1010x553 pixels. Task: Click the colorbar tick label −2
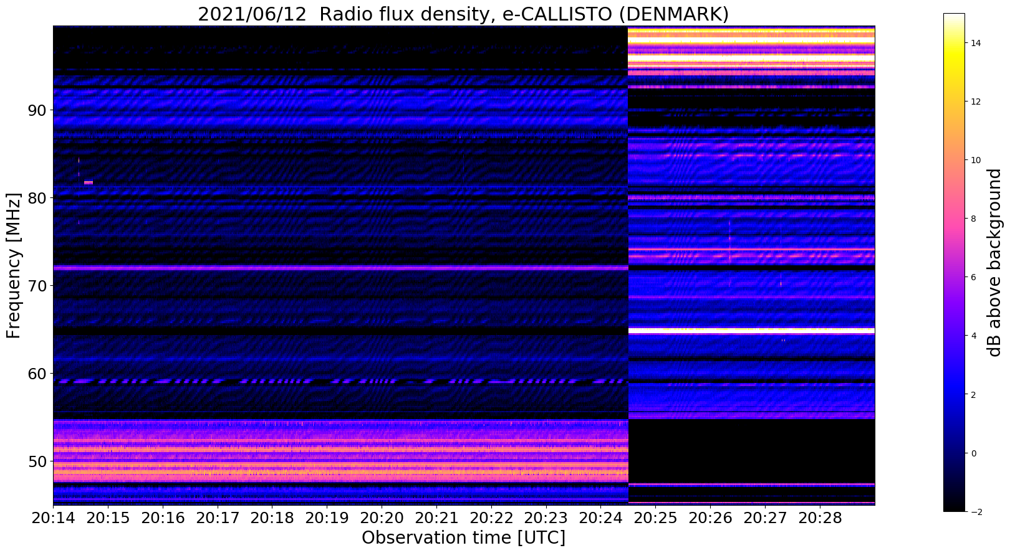pos(976,511)
